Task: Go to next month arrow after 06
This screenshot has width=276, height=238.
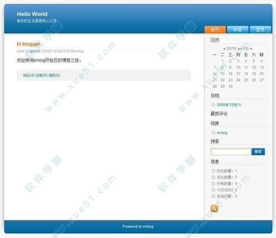Action: [x=251, y=49]
